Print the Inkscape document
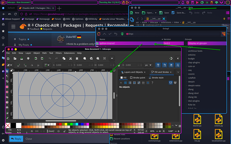The image size is (231, 144). pyautogui.click(x=28, y=58)
